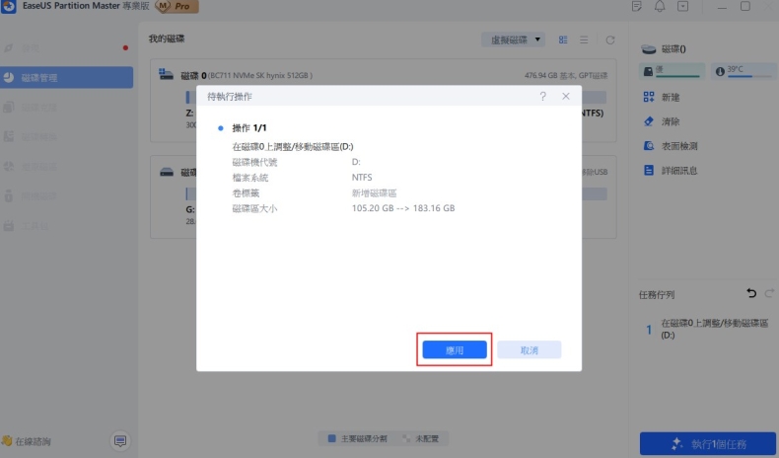Screen dimensions: 779x458
Task: Open the feedback note icon in title bar
Action: tap(636, 6)
